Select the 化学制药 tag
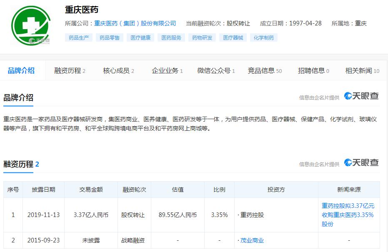The width and height of the screenshot is (388, 252). click(264, 37)
